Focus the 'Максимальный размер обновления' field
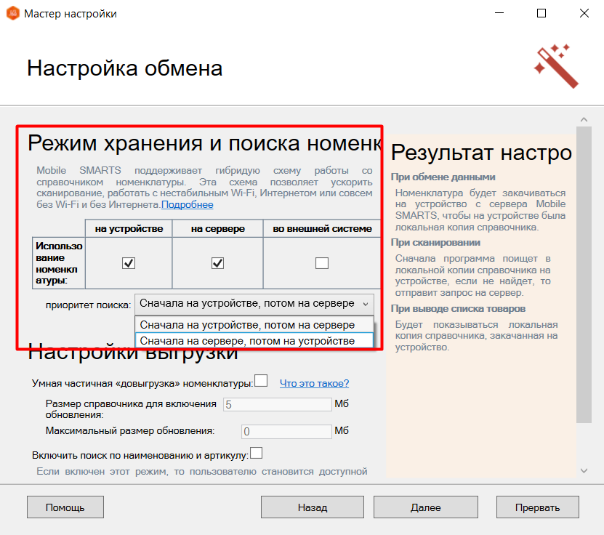The width and height of the screenshot is (604, 535). [x=286, y=431]
